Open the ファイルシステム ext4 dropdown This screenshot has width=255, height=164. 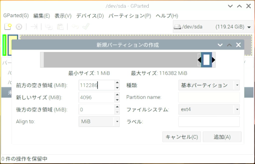point(209,109)
